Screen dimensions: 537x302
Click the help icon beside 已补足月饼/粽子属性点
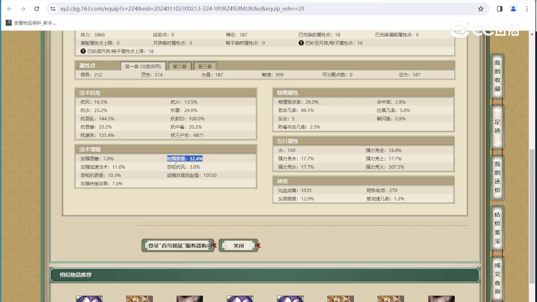tap(301, 43)
